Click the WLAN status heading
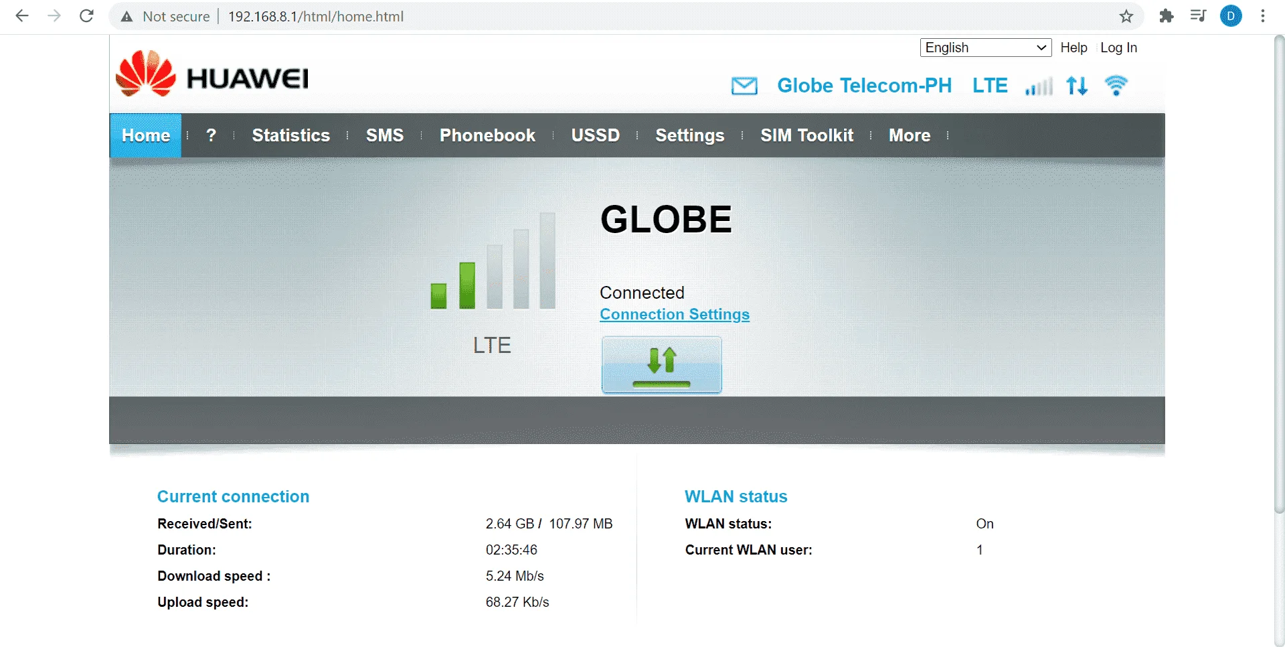Viewport: 1285px width, 647px height. pyautogui.click(x=736, y=496)
